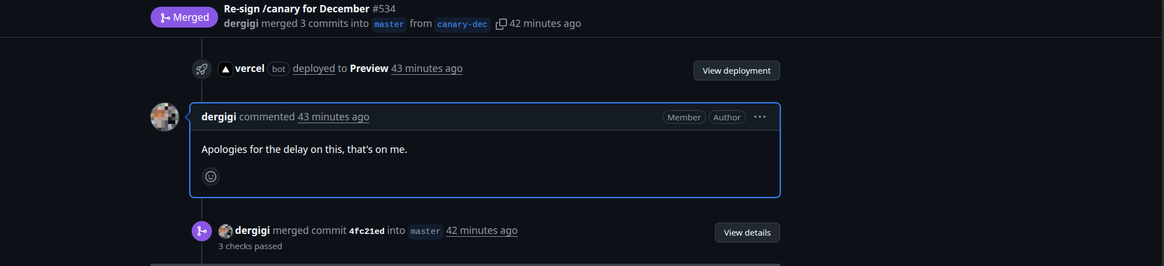Click the vercel bot username
This screenshot has width=1164, height=266.
click(x=250, y=69)
